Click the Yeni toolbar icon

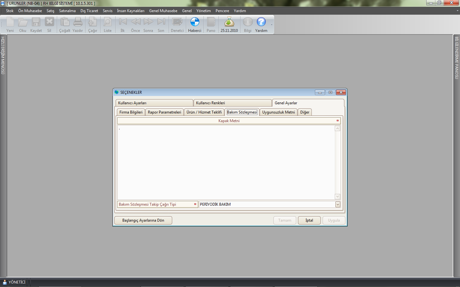tap(10, 22)
